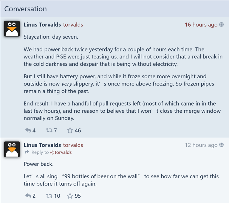Reply to the Staycation day seven post

click(x=28, y=130)
